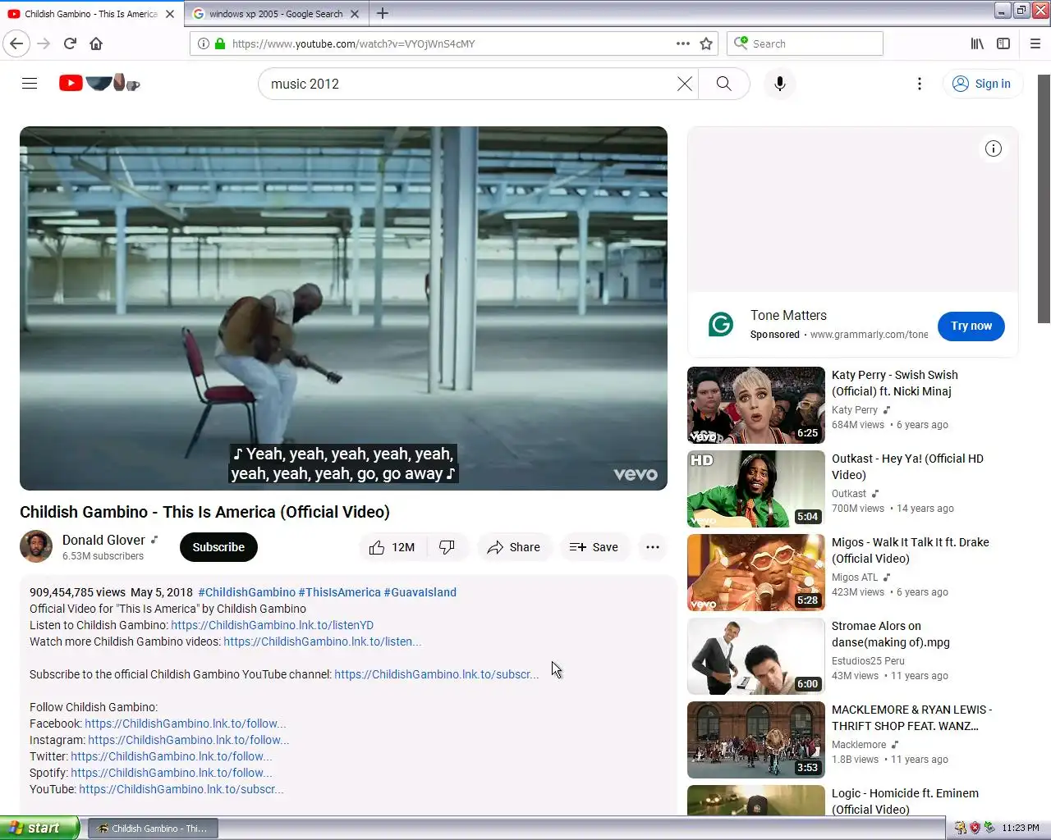
Task: Click the browser forward arrow
Action: (44, 43)
